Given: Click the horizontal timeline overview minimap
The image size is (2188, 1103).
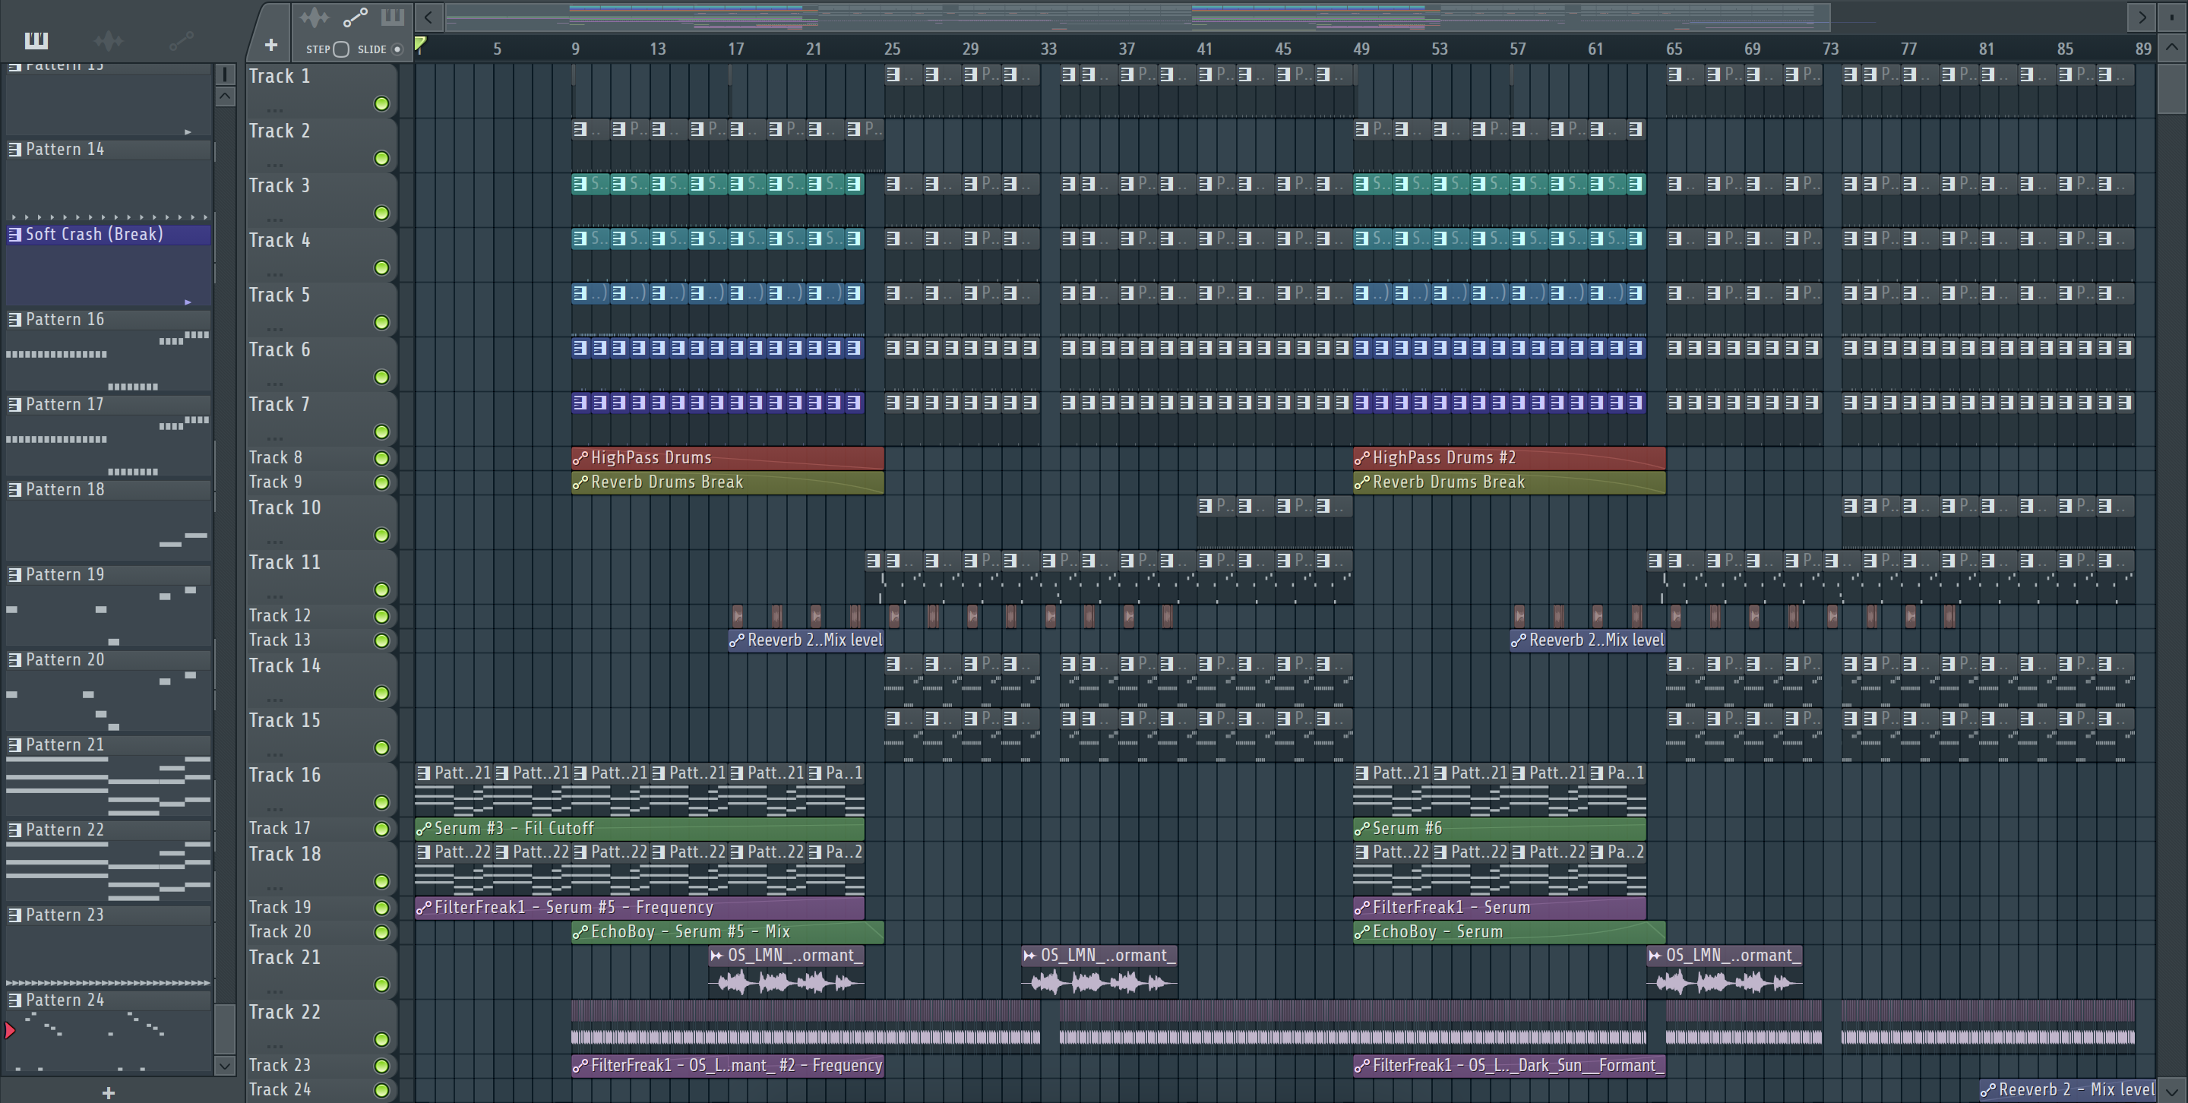Looking at the screenshot, I should point(1137,16).
